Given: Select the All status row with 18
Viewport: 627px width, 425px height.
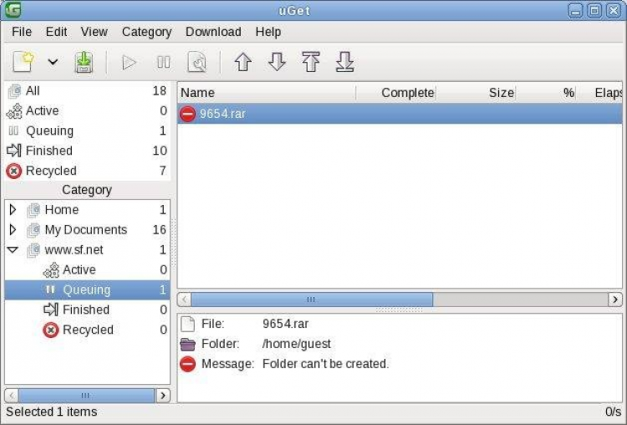Looking at the screenshot, I should coord(87,91).
